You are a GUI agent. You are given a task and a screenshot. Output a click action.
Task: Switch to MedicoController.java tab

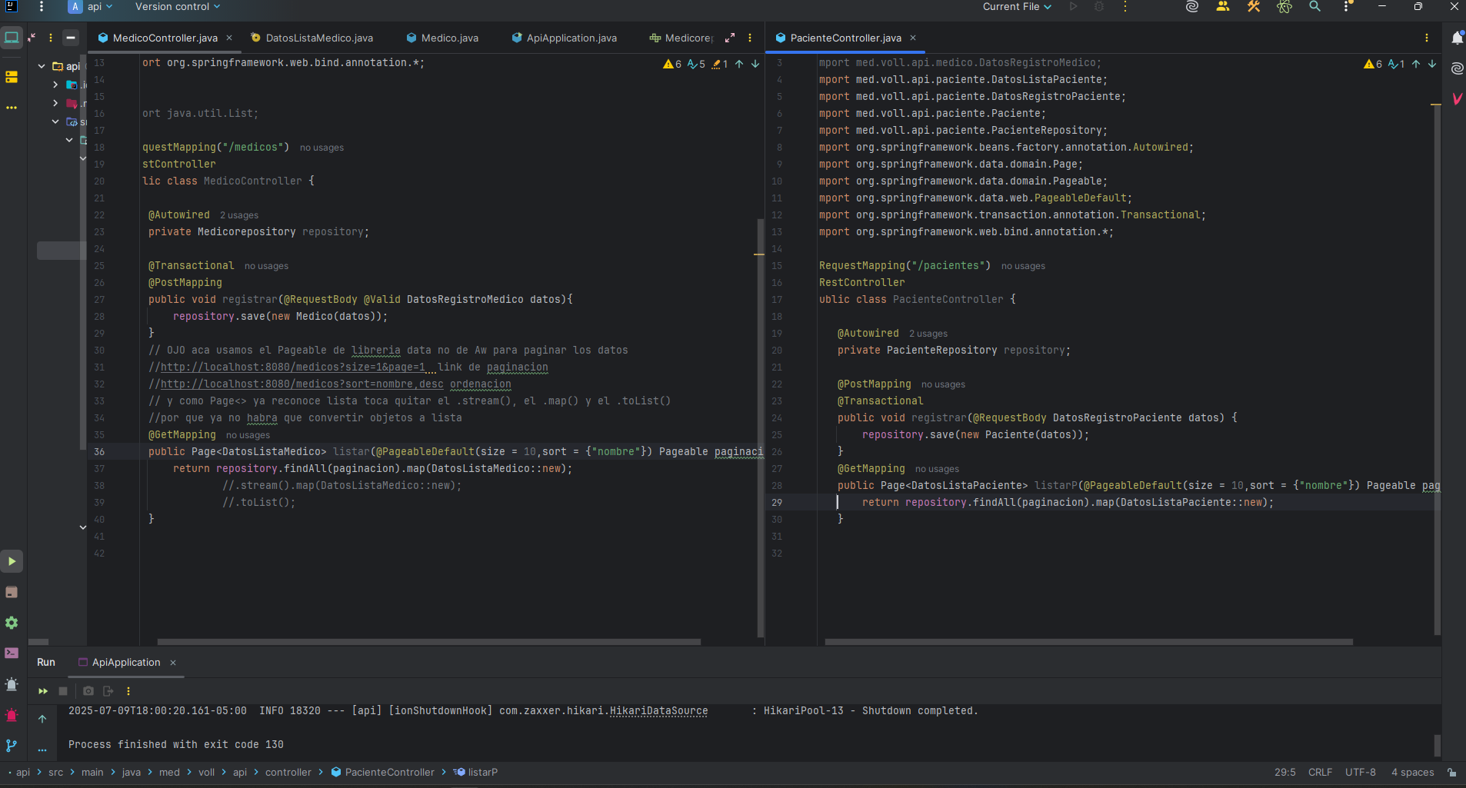[165, 38]
